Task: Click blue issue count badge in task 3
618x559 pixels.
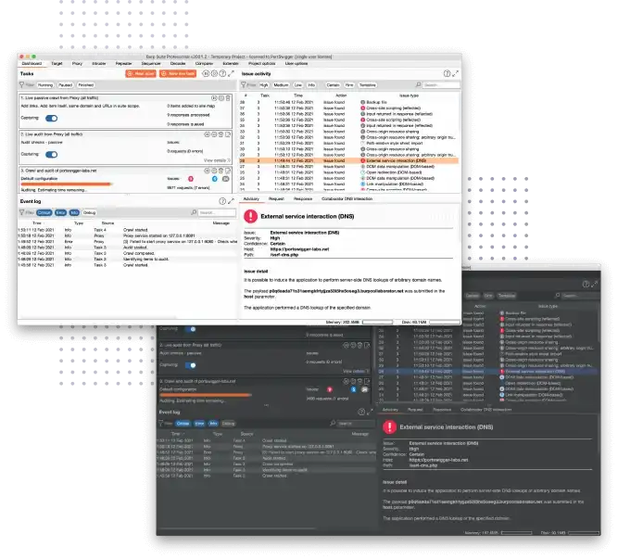Action: [215, 179]
